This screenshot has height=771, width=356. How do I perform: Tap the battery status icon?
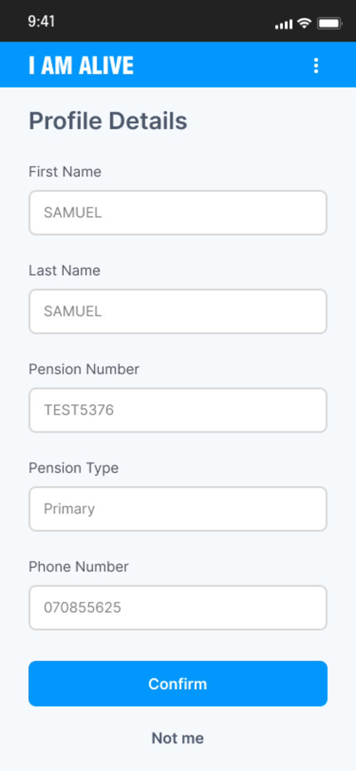pyautogui.click(x=330, y=23)
